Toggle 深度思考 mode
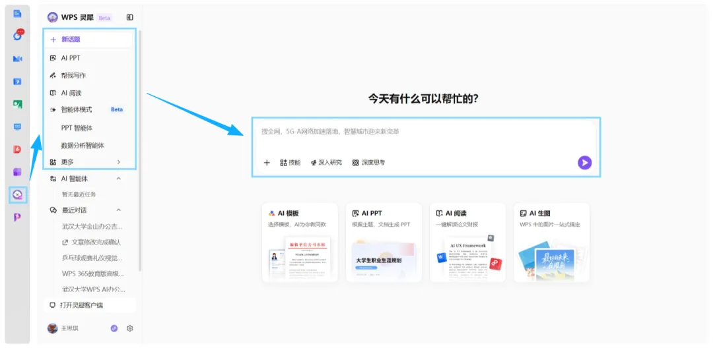The image size is (713, 348). tap(369, 162)
